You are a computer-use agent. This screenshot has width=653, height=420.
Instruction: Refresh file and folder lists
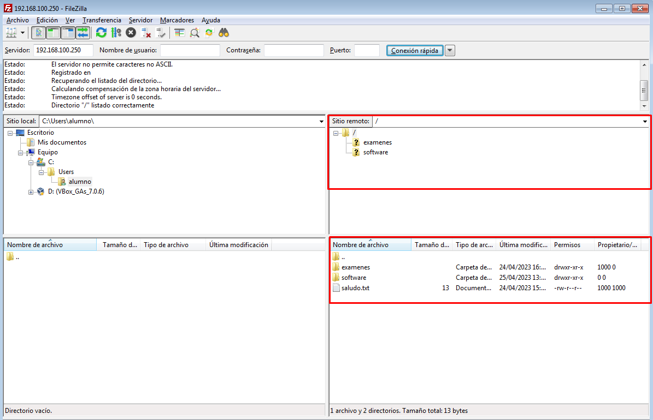click(101, 33)
